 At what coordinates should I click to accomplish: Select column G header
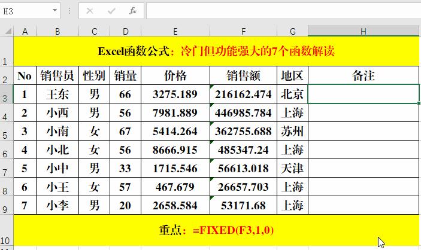[292, 31]
